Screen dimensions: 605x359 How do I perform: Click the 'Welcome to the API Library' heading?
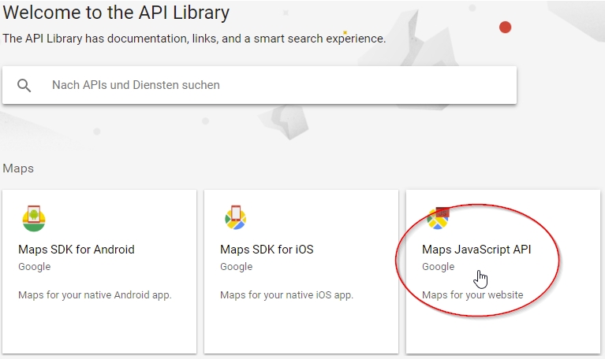116,13
